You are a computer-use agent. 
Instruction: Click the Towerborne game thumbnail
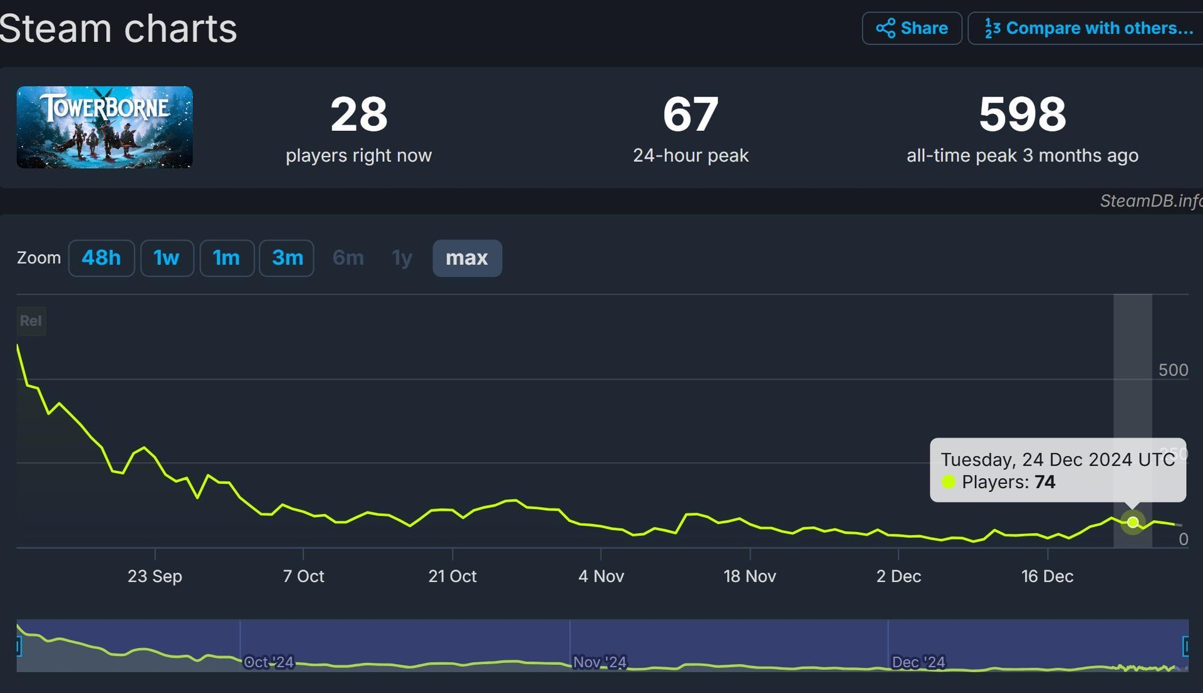[x=105, y=127]
